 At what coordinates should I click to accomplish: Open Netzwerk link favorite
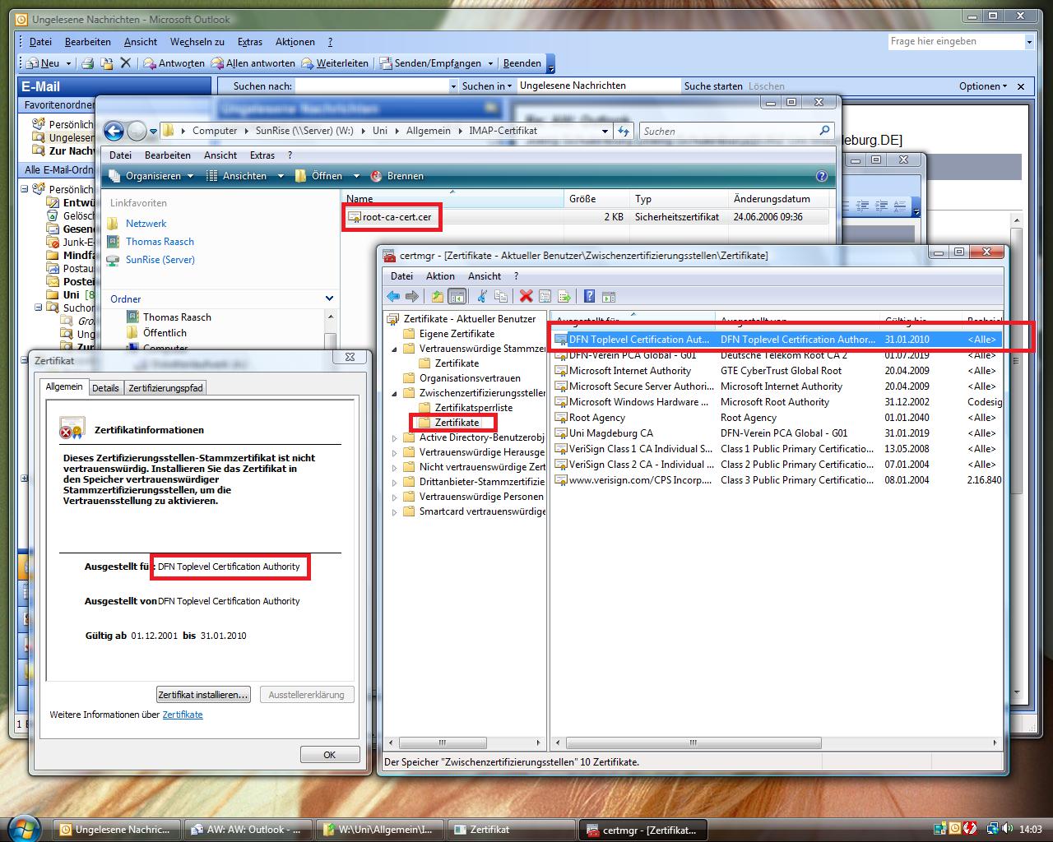point(146,224)
